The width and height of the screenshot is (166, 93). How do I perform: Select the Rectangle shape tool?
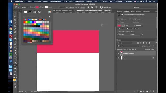[15, 65]
